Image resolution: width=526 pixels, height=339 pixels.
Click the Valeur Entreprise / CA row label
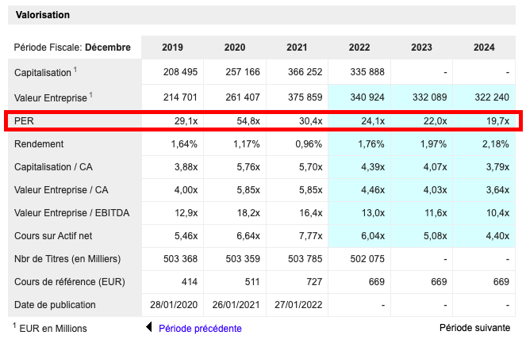pos(61,190)
